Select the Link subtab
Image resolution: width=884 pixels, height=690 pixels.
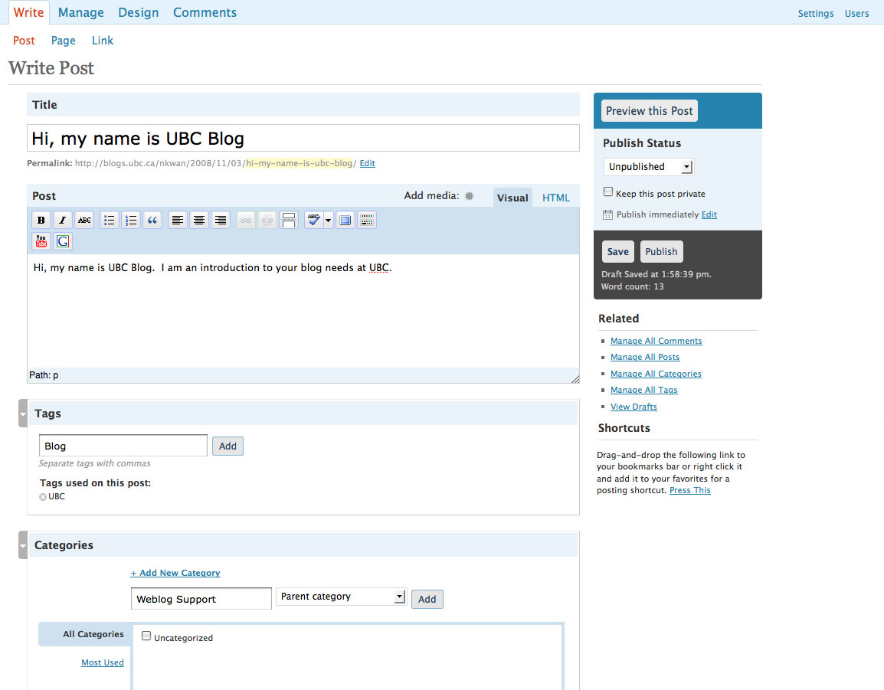(x=103, y=41)
